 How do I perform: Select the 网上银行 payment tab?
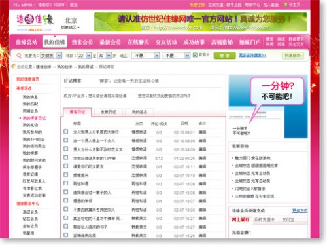(x=240, y=220)
